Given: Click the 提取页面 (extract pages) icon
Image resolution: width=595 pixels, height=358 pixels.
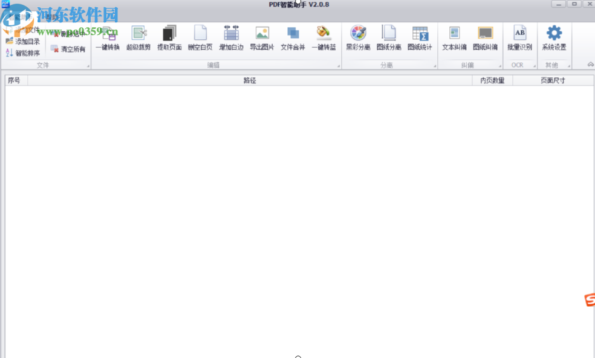Looking at the screenshot, I should (x=169, y=37).
